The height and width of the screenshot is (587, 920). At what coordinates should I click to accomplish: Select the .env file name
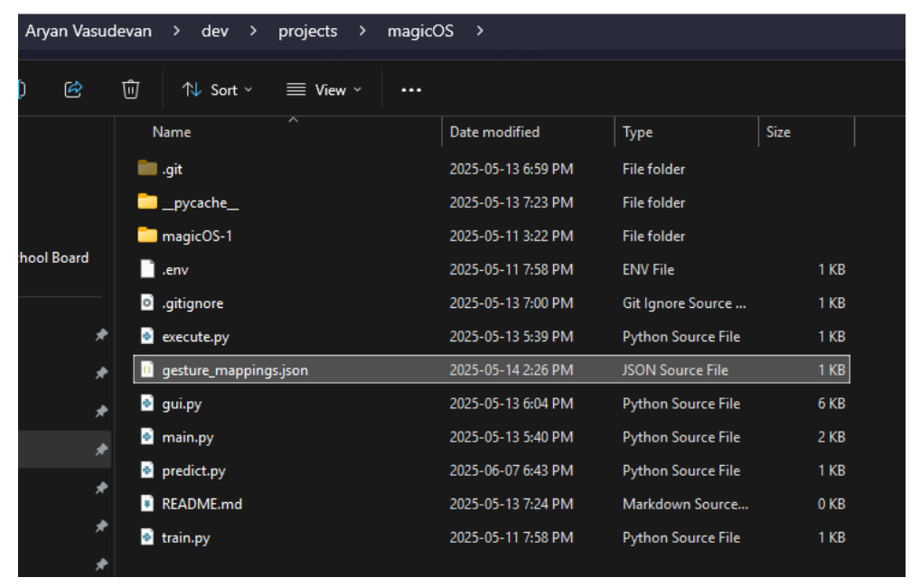point(174,270)
